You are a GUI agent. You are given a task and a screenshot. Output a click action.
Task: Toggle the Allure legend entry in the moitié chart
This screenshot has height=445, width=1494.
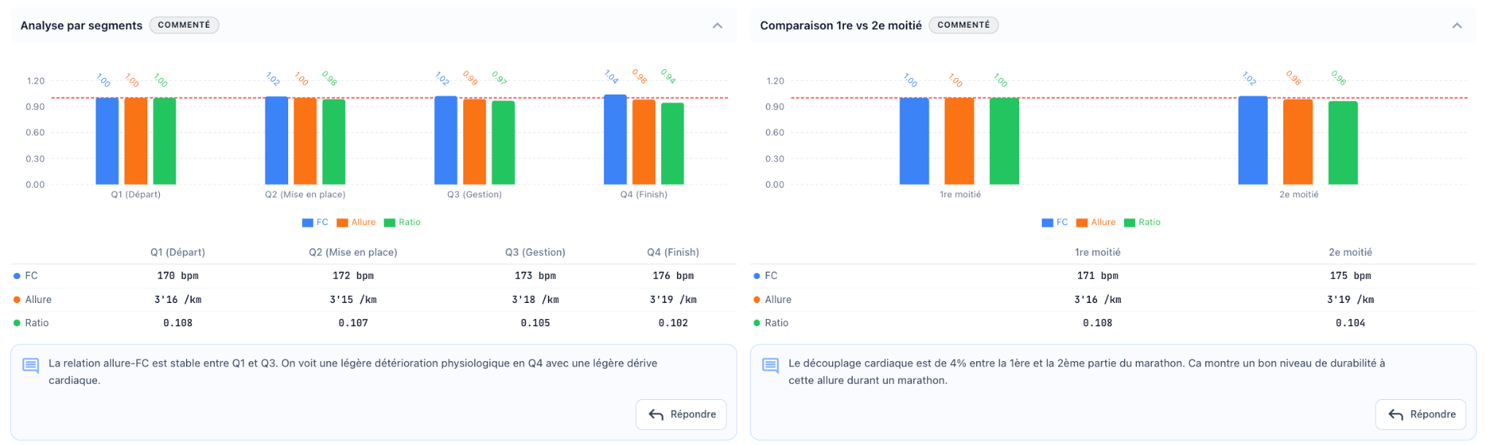[x=1096, y=222]
